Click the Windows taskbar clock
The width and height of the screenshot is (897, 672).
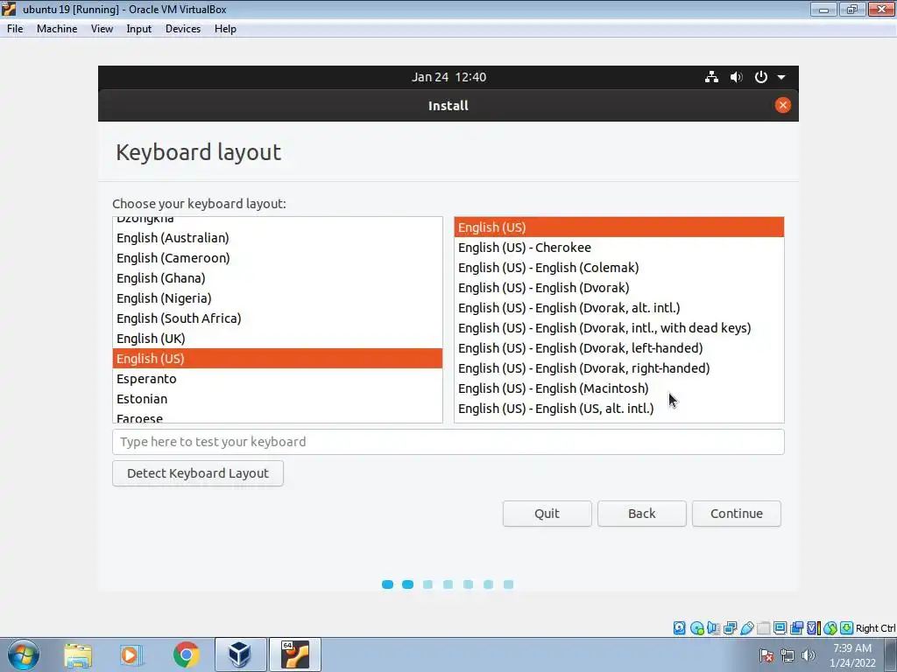coord(852,655)
